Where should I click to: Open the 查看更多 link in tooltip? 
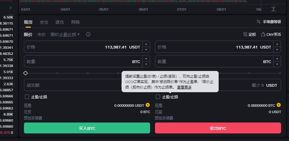[184, 87]
